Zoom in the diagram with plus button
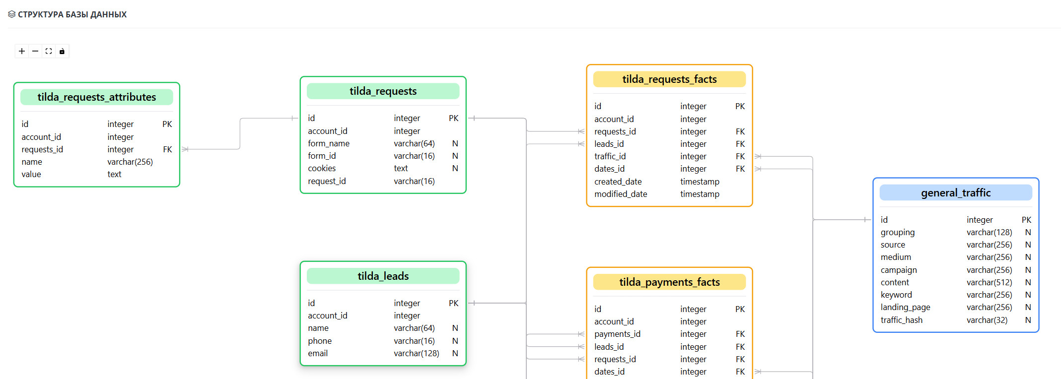This screenshot has height=379, width=1061. tap(22, 51)
